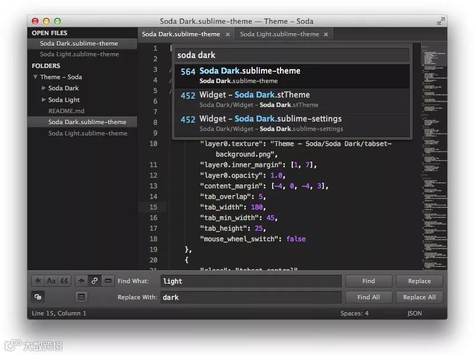Click the goto anything search field

(292, 55)
